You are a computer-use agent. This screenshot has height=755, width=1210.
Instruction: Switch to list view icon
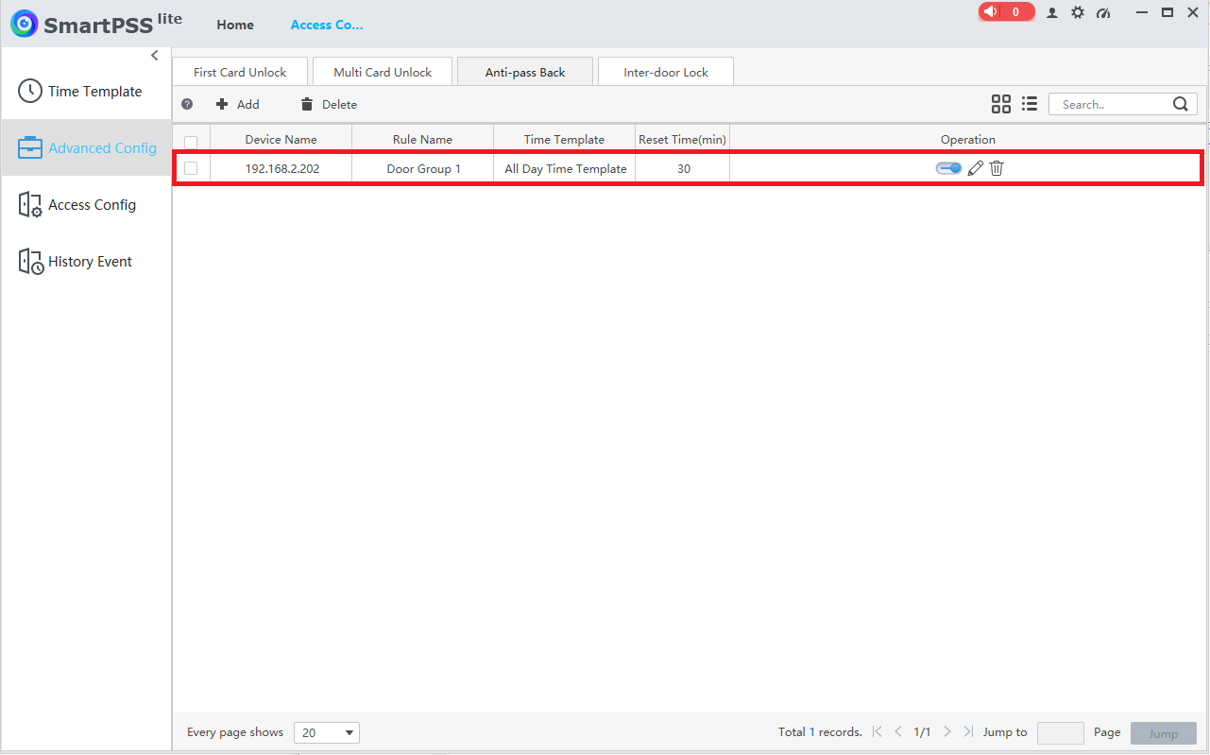point(1030,104)
